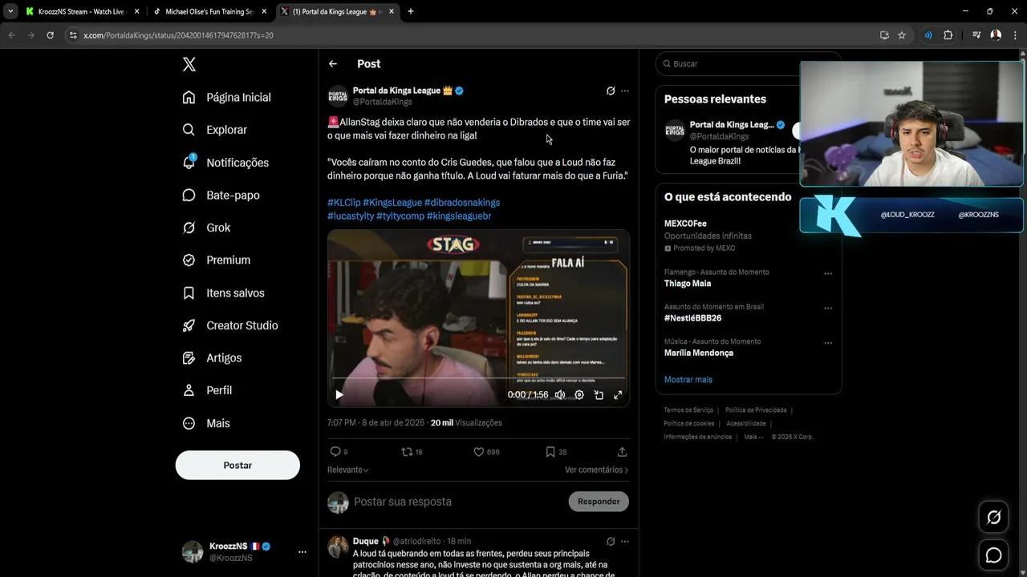This screenshot has width=1027, height=577.
Task: Open KroozzNS account options ellipsis
Action: coord(302,551)
